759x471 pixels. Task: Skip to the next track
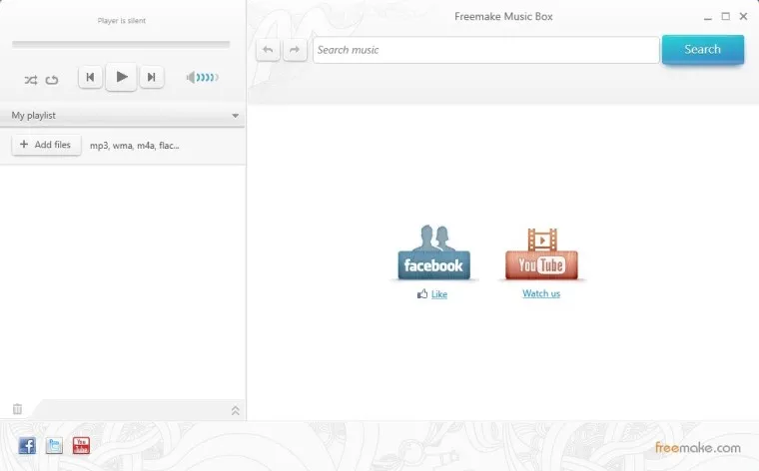click(152, 77)
